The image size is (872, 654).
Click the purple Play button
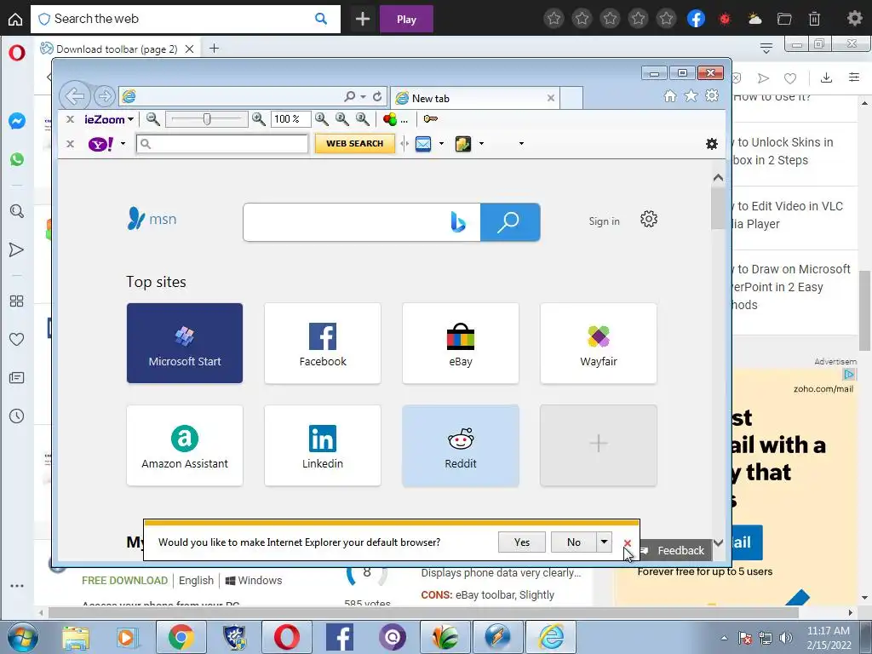pyautogui.click(x=406, y=20)
